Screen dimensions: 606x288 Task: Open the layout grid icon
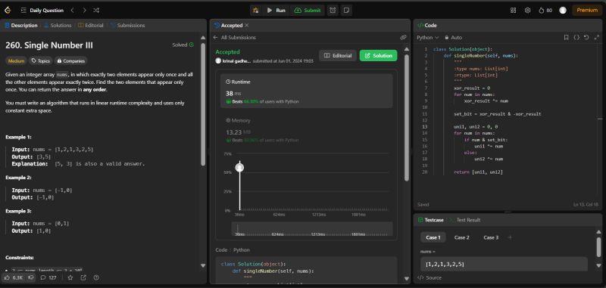coord(514,11)
